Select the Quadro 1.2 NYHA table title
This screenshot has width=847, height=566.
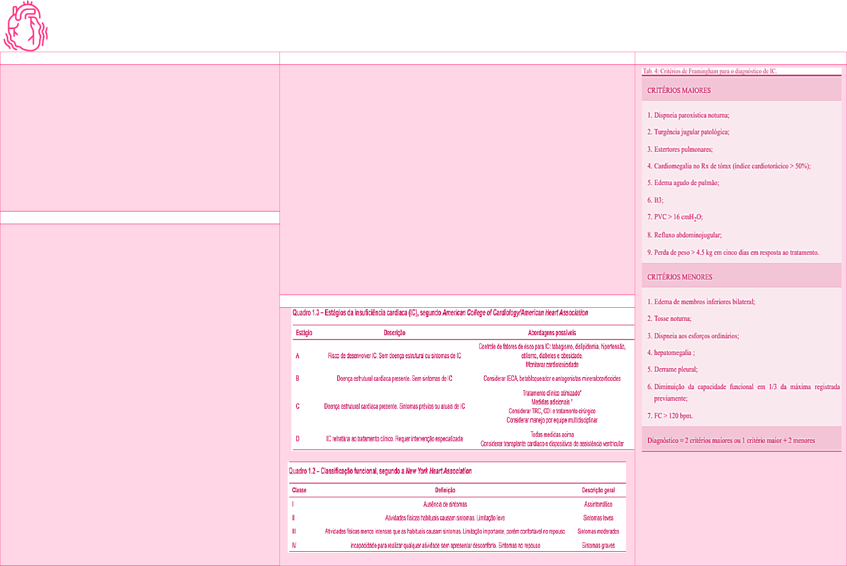click(x=381, y=471)
